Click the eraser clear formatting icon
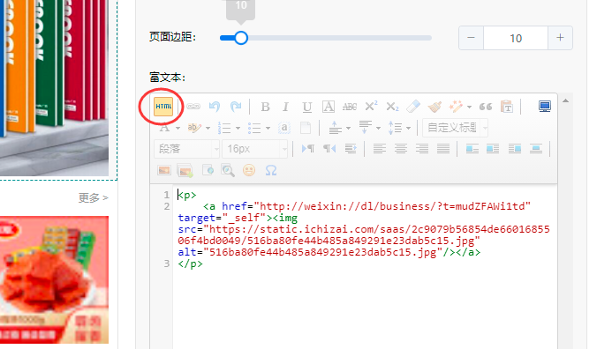612x349 pixels. (413, 107)
